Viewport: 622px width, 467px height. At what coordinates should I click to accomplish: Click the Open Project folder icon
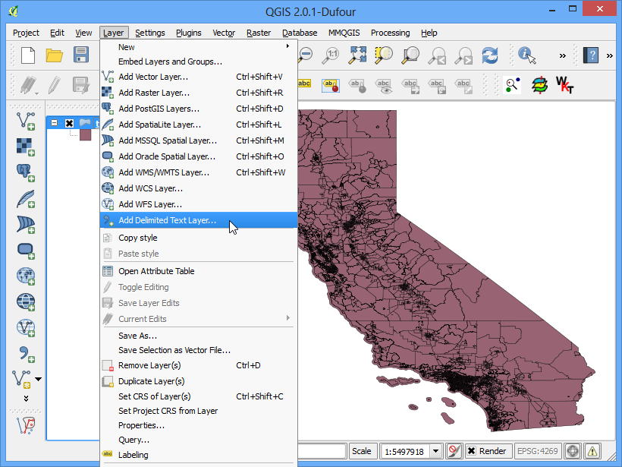point(55,55)
